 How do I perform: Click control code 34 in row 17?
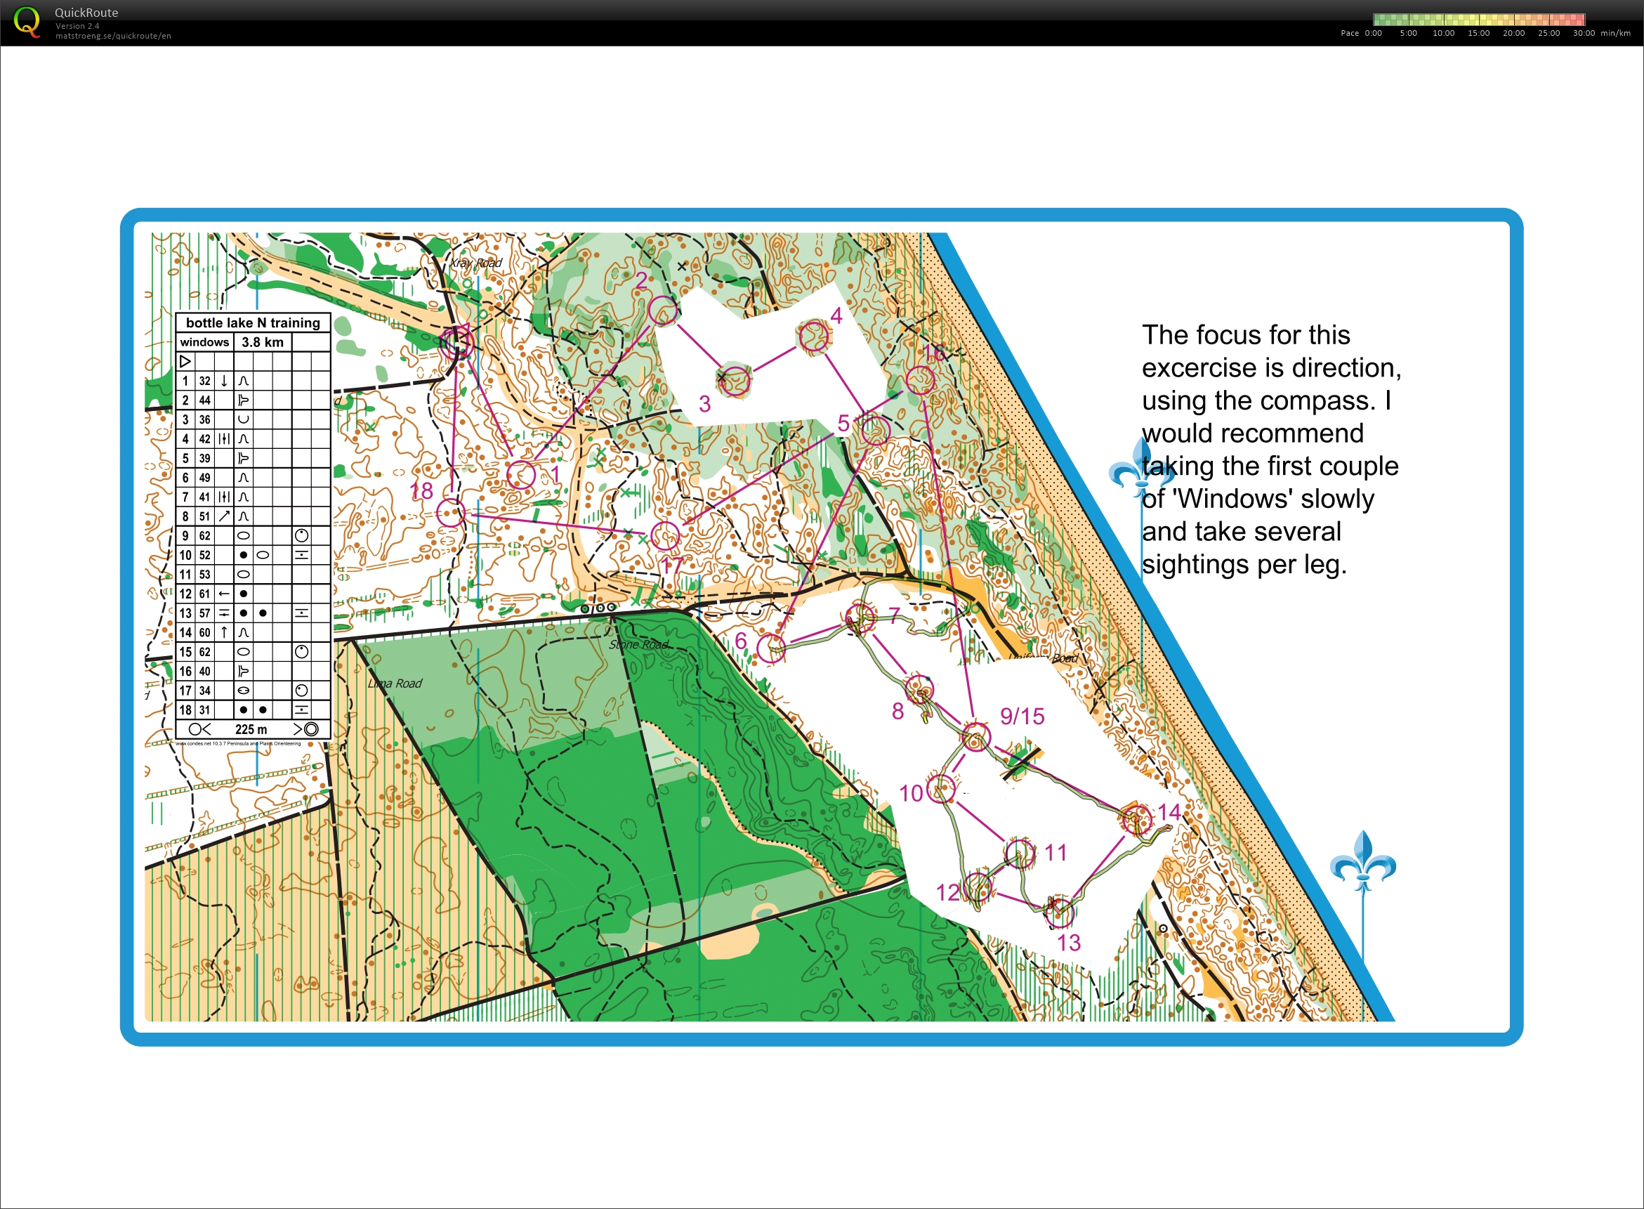[205, 691]
